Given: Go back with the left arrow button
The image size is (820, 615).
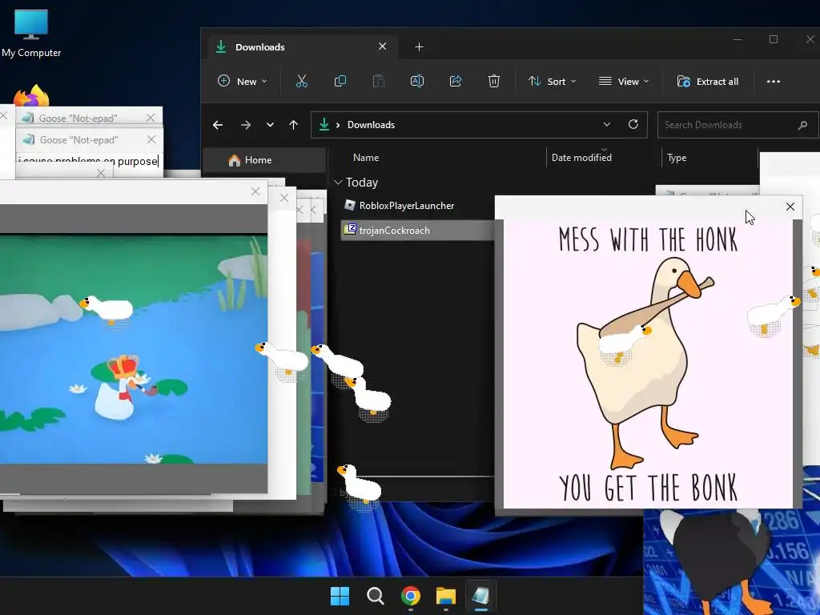Looking at the screenshot, I should (x=218, y=125).
